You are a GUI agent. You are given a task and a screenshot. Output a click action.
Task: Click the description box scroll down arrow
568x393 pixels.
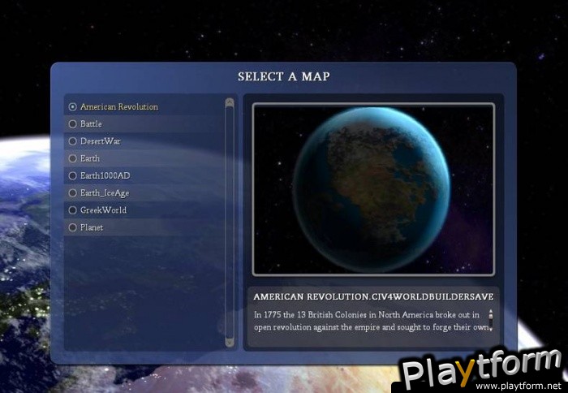(491, 329)
